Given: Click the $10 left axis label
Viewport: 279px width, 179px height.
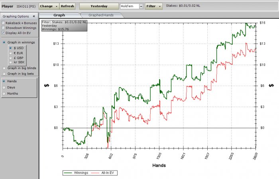Looking at the screenshot, I should click(56, 65).
